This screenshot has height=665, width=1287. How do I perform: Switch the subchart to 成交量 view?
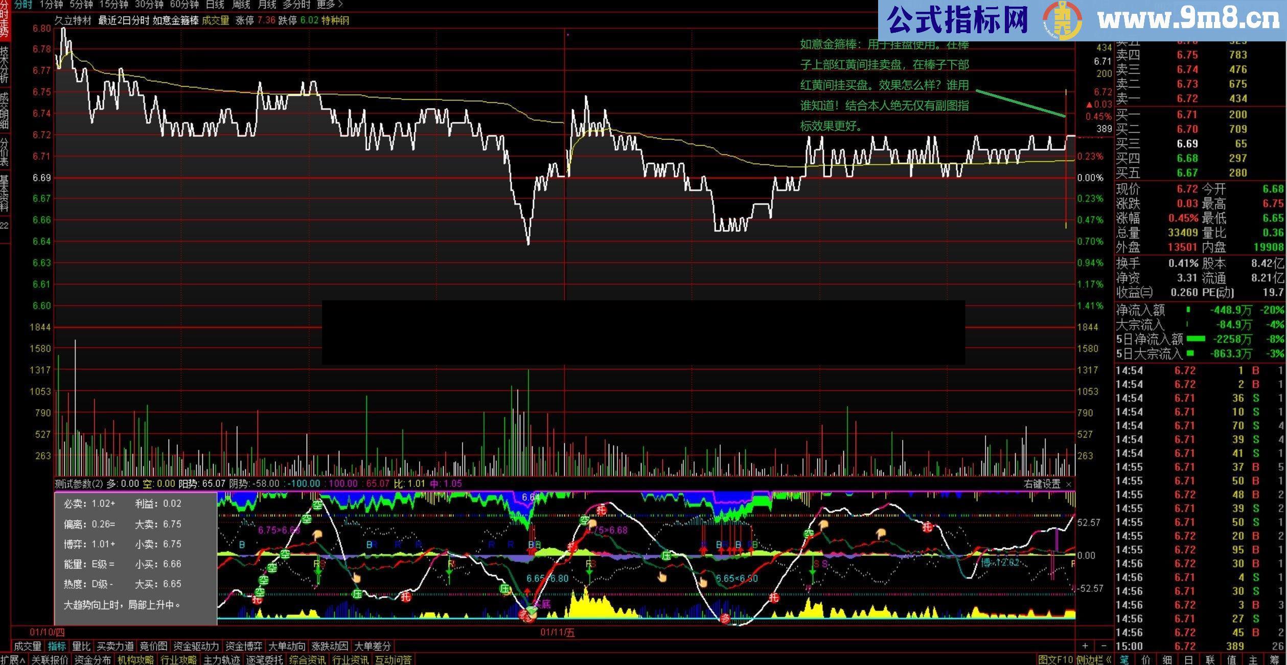(28, 646)
